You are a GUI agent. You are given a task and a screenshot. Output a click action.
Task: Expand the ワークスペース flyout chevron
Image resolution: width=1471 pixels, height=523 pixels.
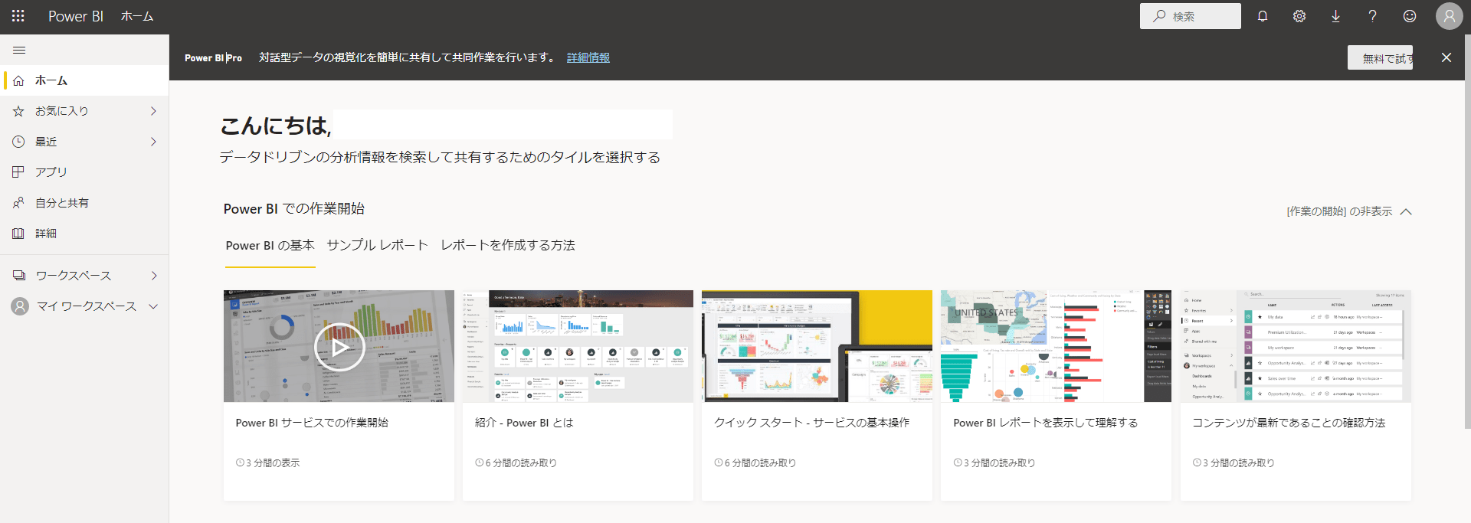tap(153, 276)
